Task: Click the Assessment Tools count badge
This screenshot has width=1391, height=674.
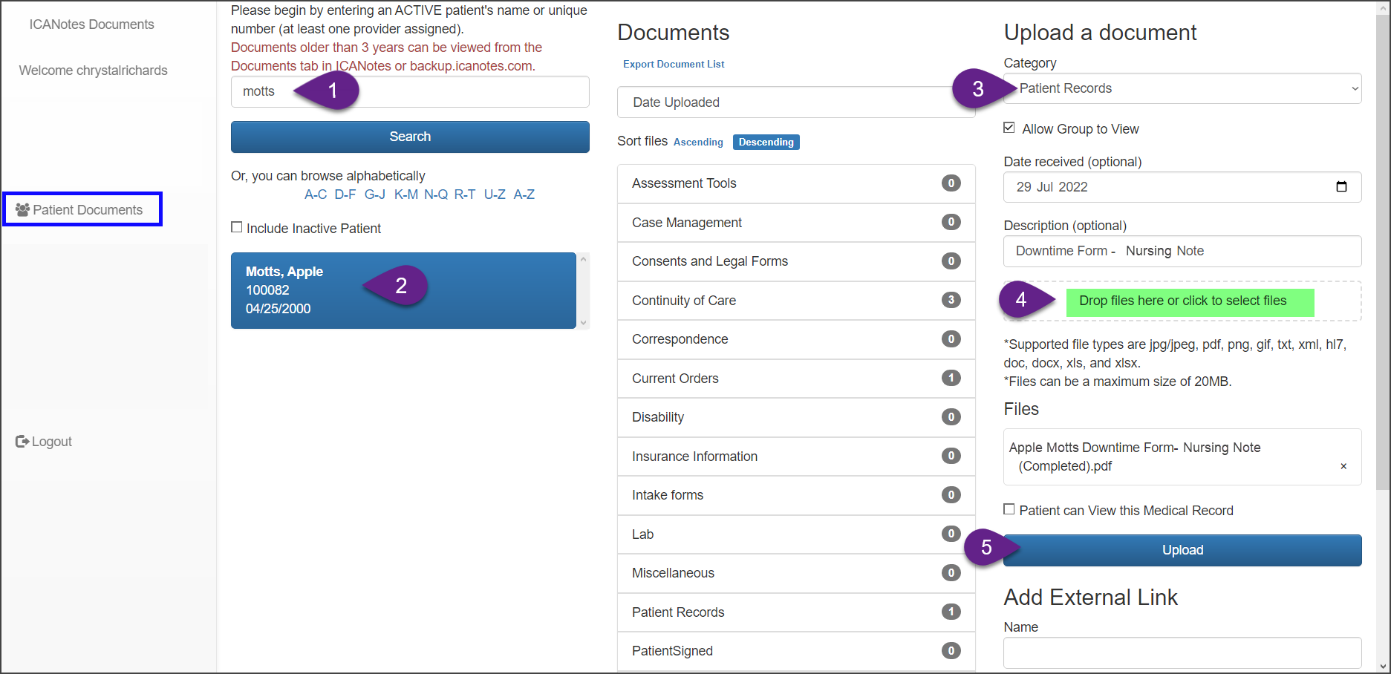Action: pyautogui.click(x=951, y=183)
